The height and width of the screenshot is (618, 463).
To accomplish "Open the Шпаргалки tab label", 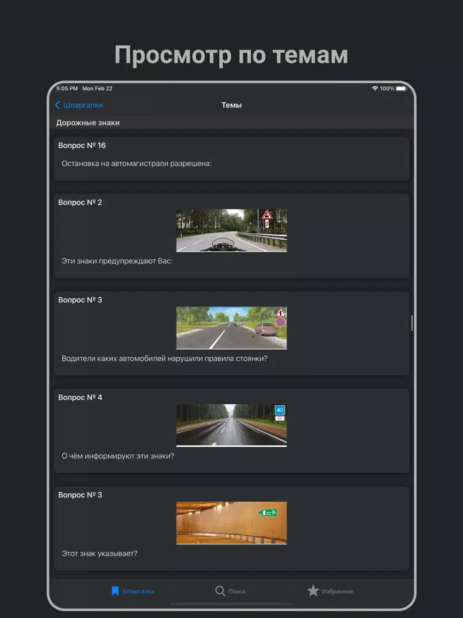I will pyautogui.click(x=138, y=591).
